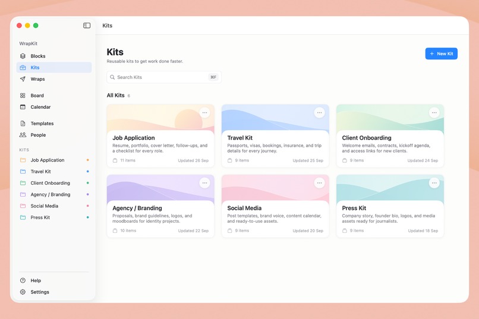Click the magnifier icon in Search Kits
The image size is (479, 319).
click(112, 77)
